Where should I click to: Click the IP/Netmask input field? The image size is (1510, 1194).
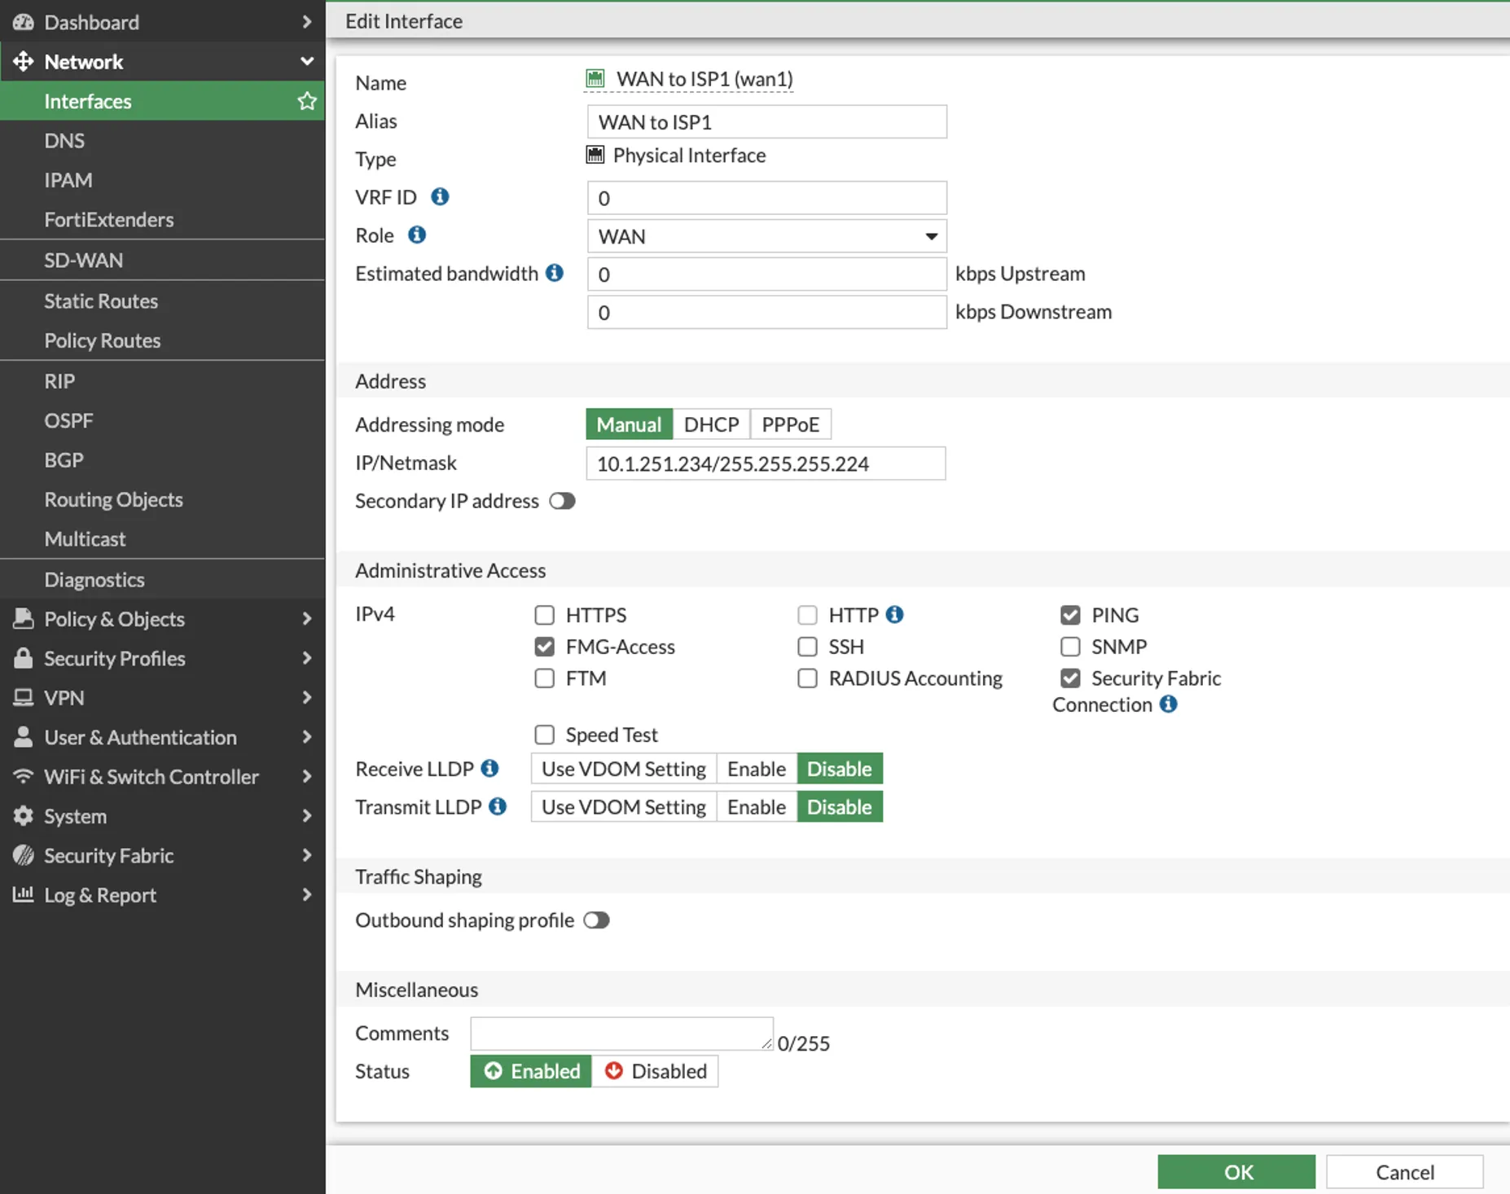click(766, 463)
